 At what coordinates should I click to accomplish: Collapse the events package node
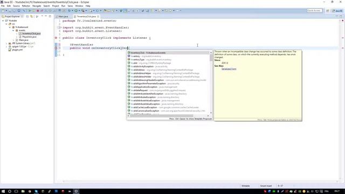point(13,30)
